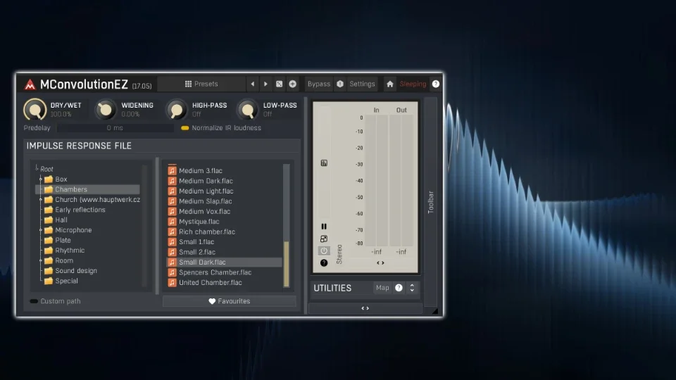Select the Root tree node

[x=46, y=169]
